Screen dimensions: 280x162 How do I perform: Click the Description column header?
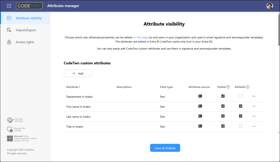tap(124, 87)
